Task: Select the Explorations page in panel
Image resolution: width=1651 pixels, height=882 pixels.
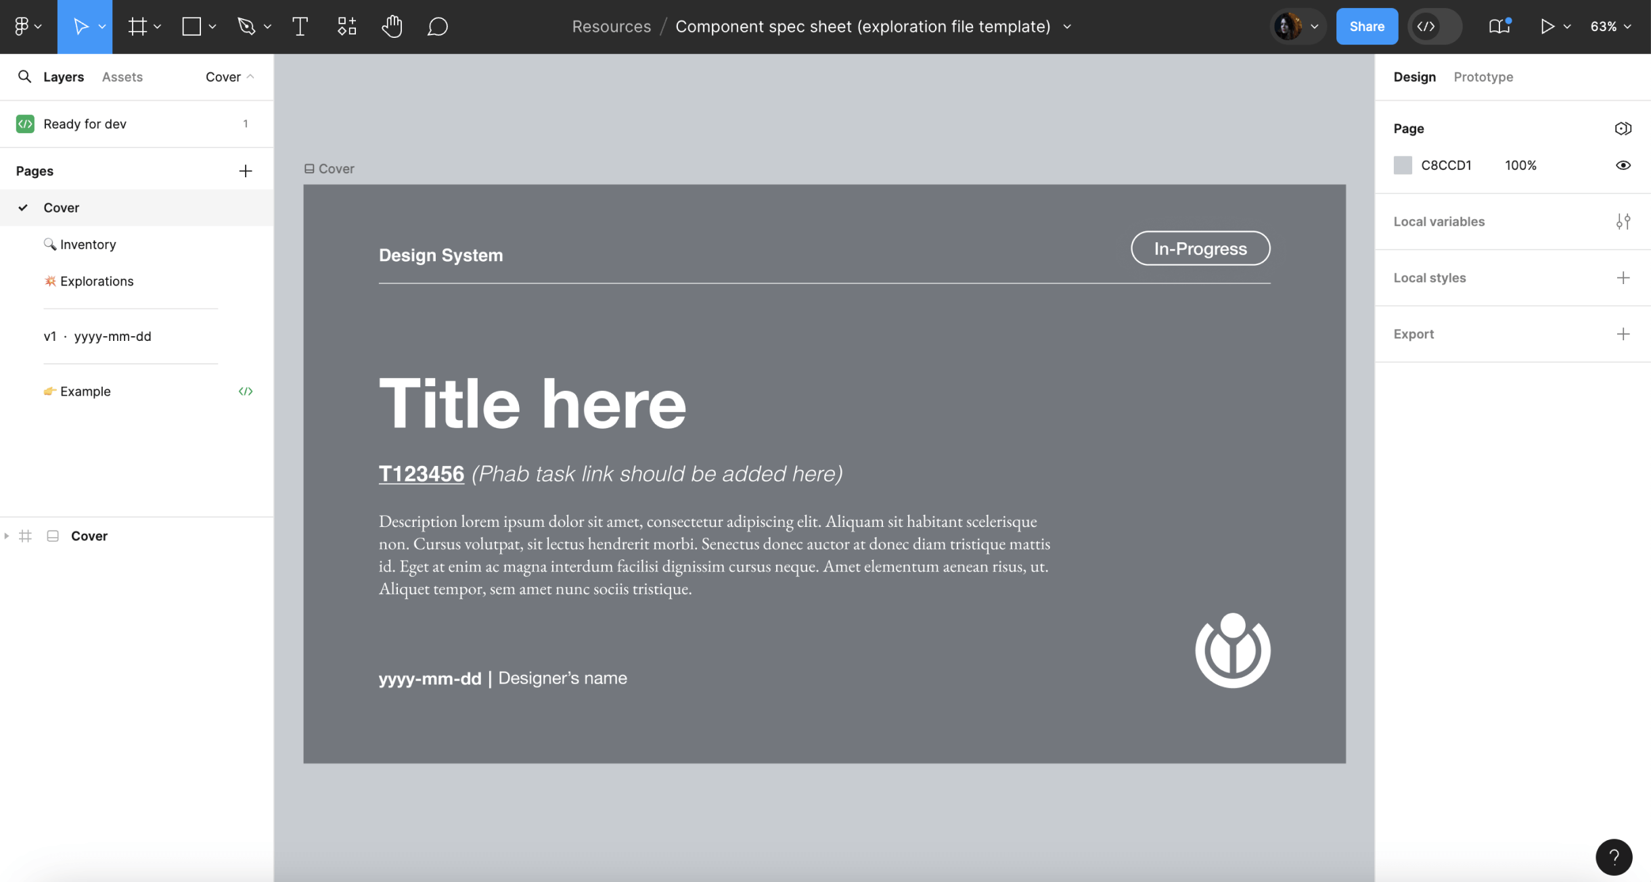Action: 96,281
